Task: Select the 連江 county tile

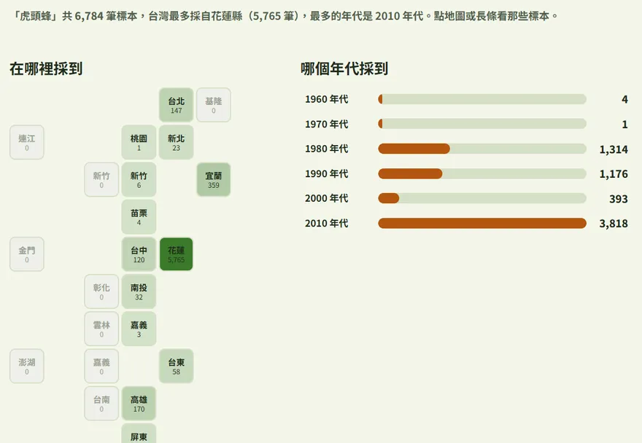Action: click(x=26, y=142)
